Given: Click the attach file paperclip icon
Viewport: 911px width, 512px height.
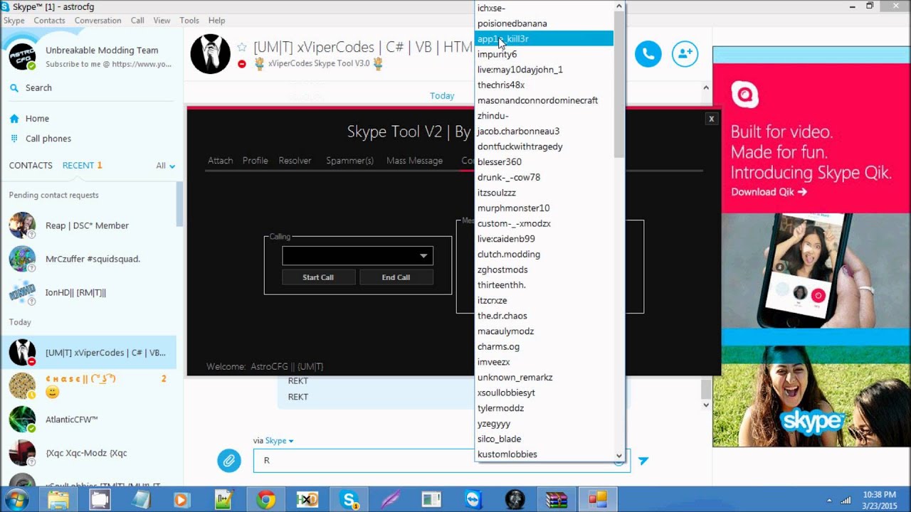Looking at the screenshot, I should click(228, 461).
